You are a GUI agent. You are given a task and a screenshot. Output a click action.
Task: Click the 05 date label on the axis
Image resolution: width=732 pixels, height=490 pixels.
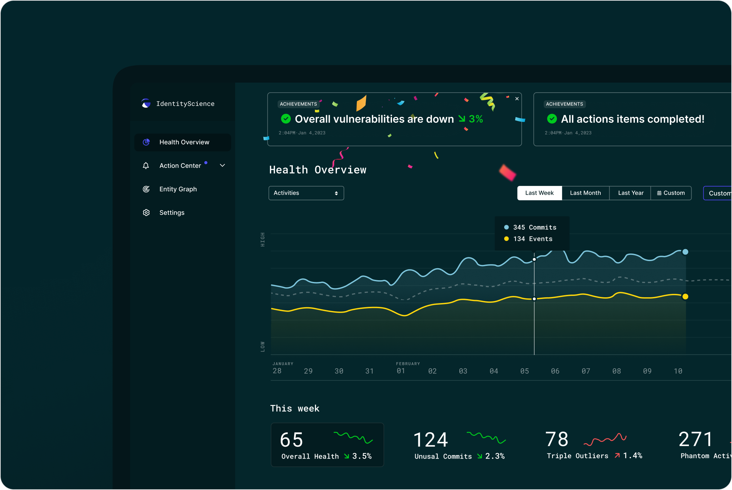click(525, 371)
